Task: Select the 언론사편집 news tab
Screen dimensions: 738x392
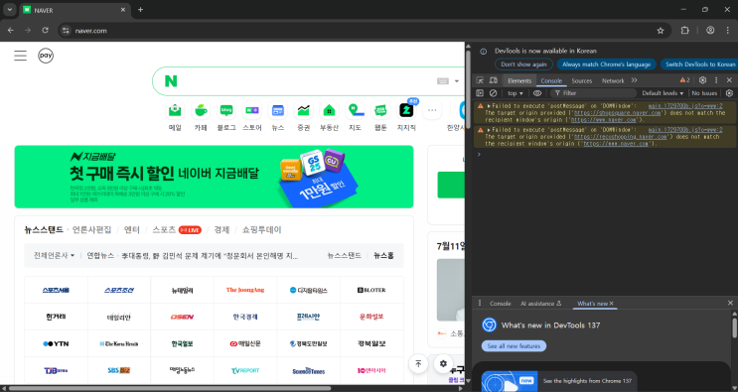Action: pos(91,230)
